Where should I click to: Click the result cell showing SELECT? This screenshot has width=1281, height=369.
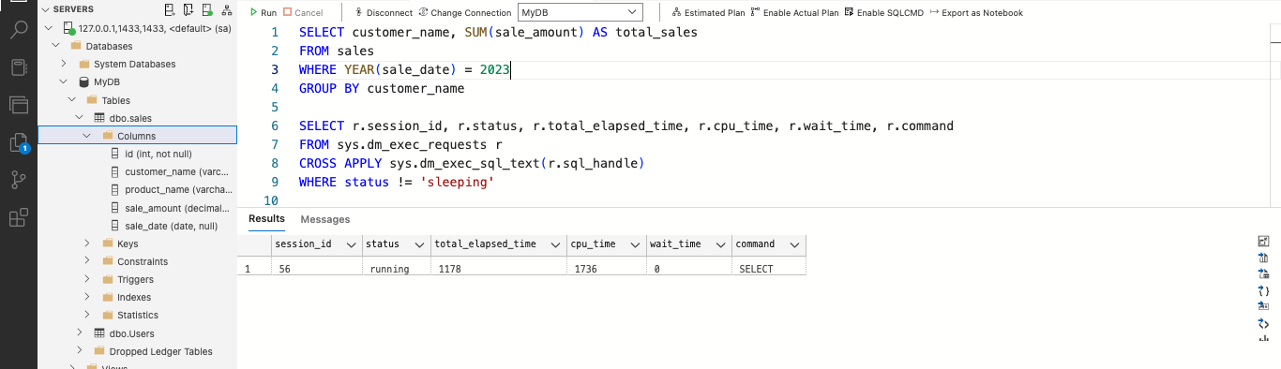(768, 269)
